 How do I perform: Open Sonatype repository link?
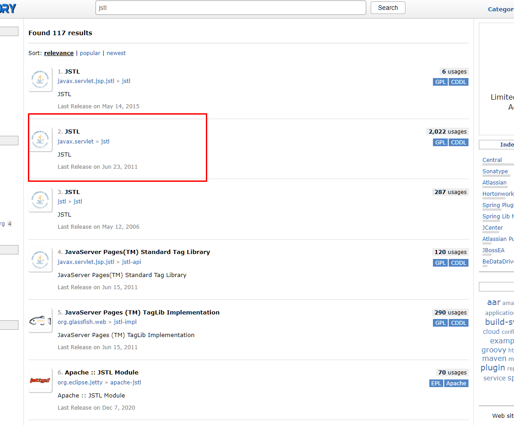coord(495,171)
